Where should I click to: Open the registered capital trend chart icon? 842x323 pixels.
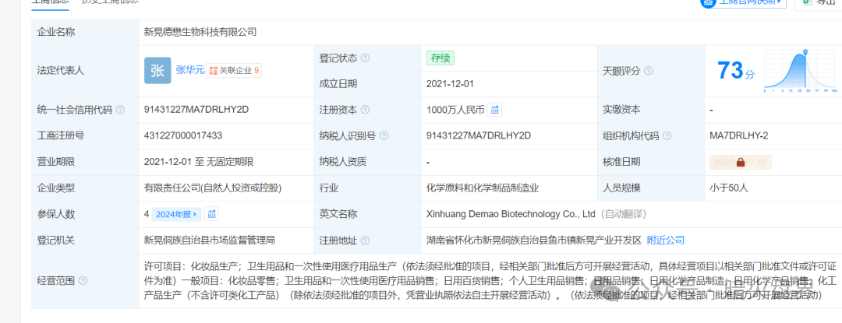click(x=495, y=110)
